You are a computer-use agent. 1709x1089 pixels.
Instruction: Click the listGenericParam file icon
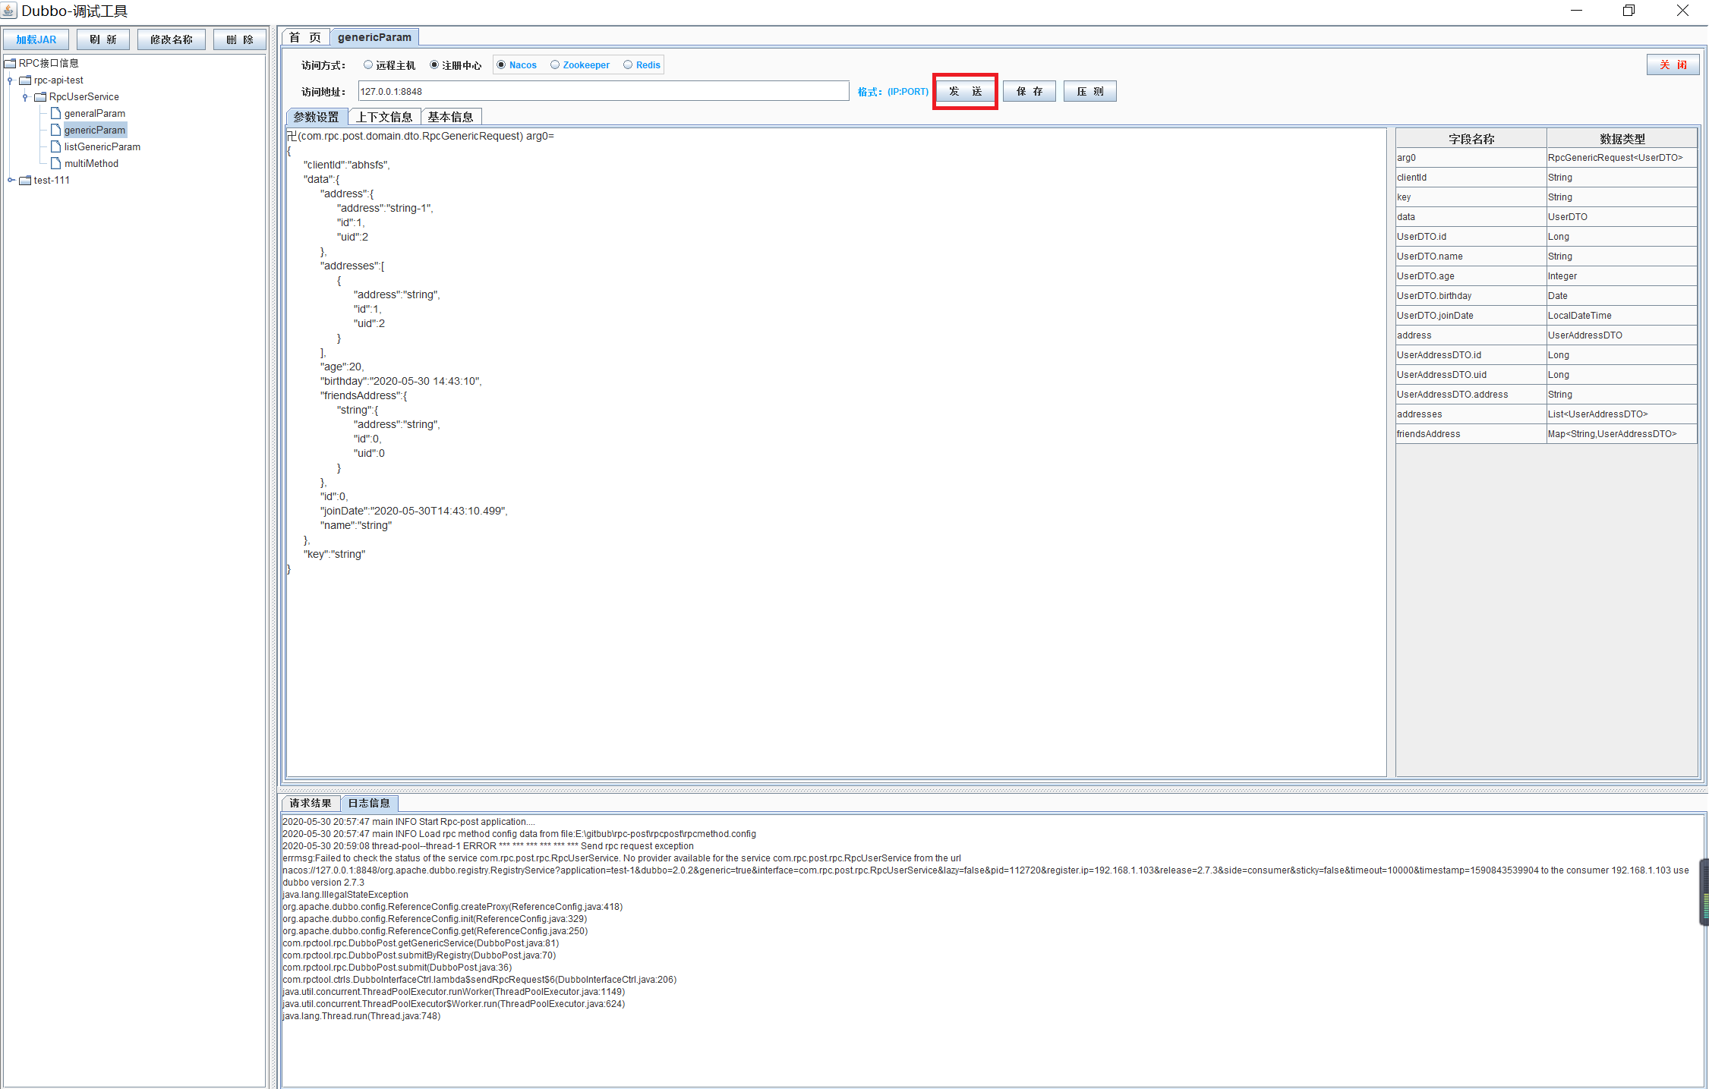click(55, 146)
